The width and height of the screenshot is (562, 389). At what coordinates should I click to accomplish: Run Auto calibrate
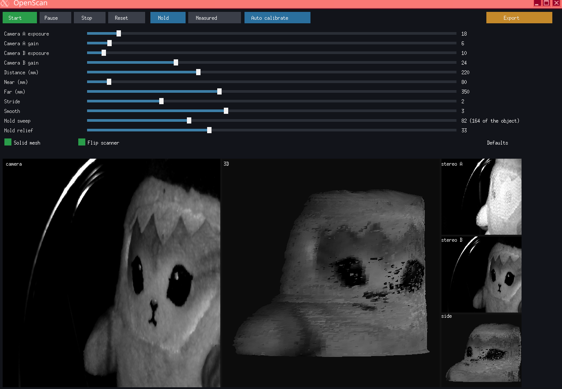[x=277, y=18]
